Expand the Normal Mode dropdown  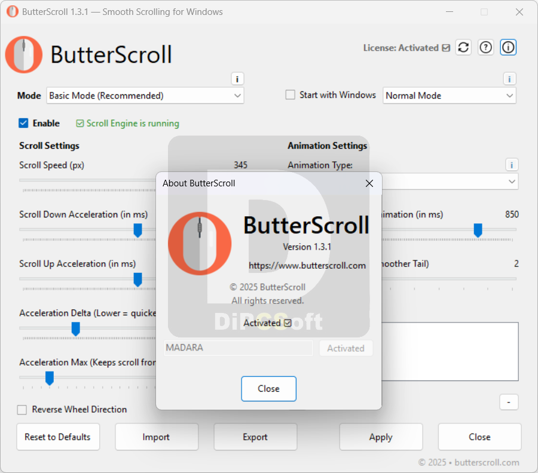click(450, 96)
